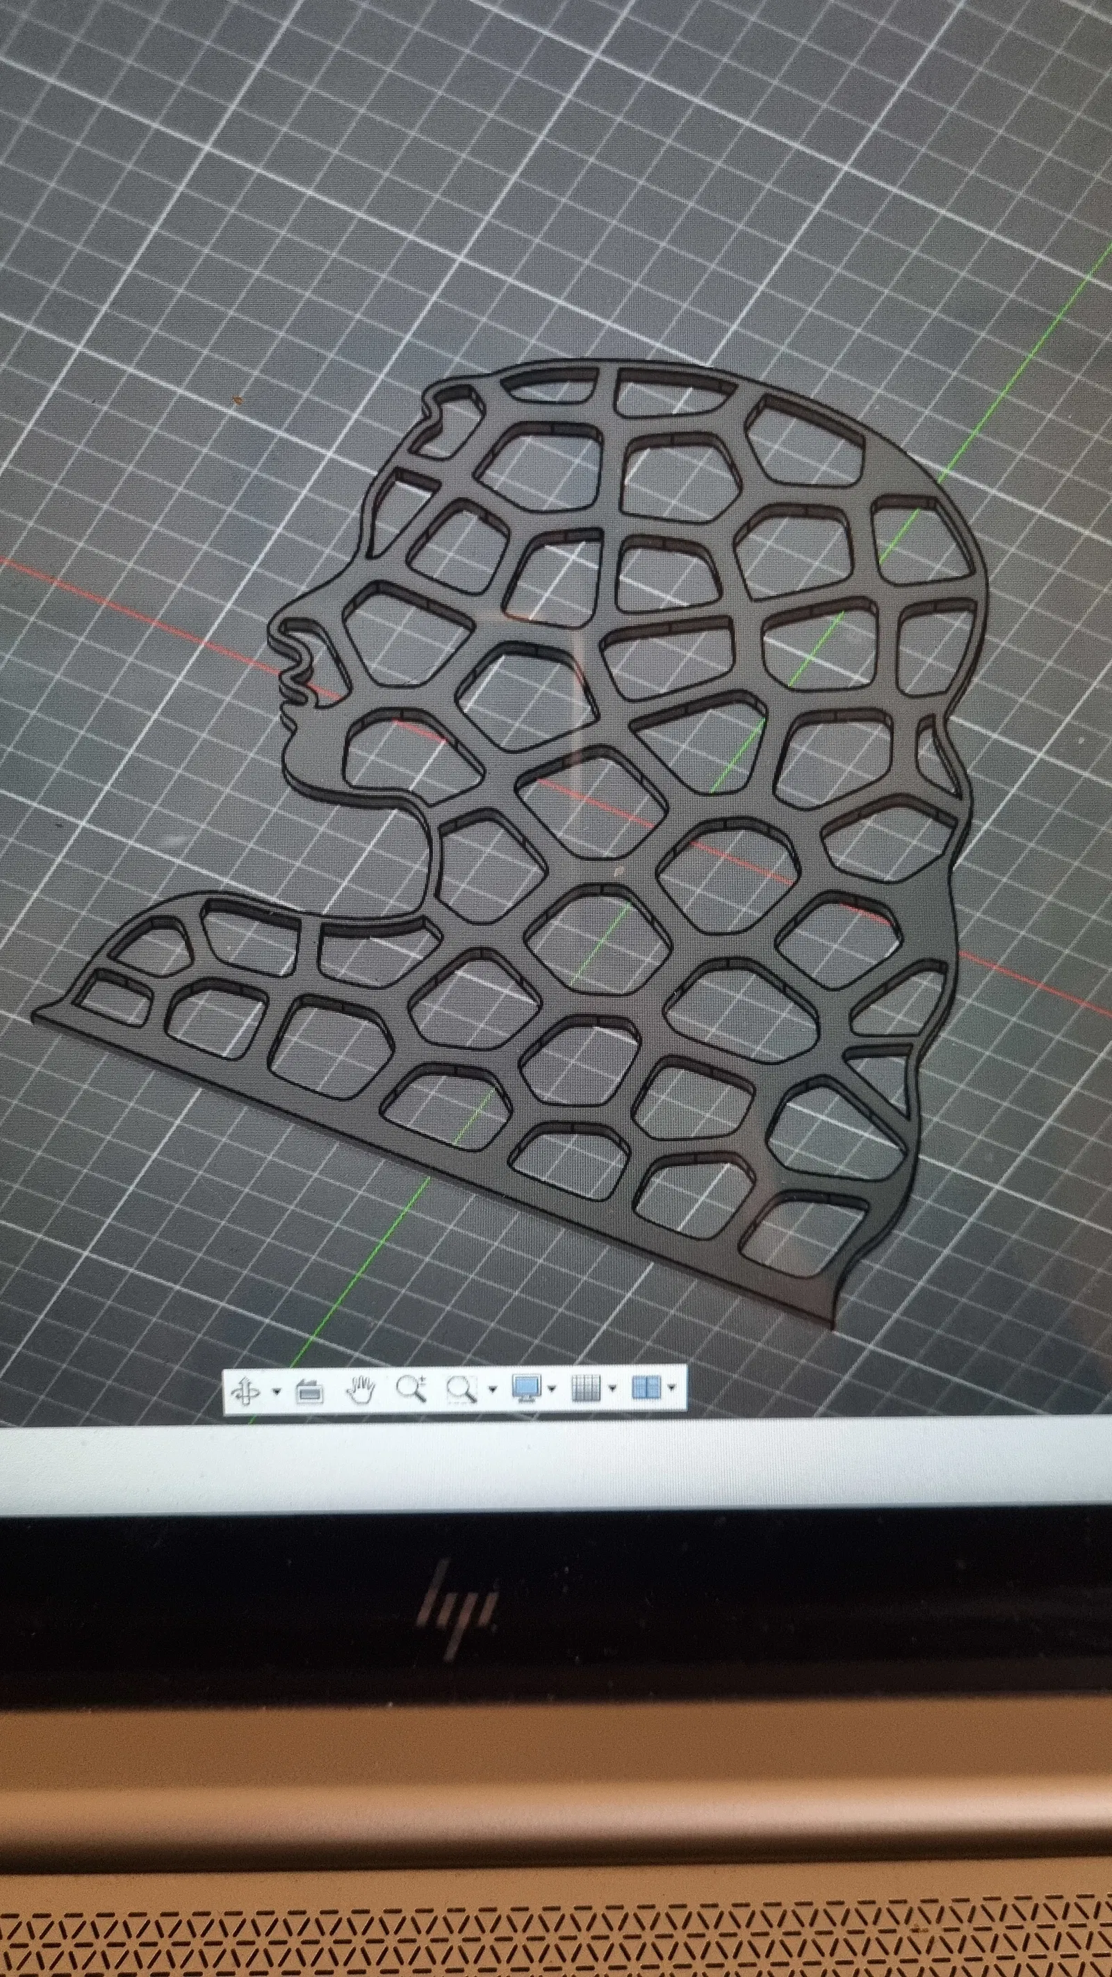The width and height of the screenshot is (1112, 1977).
Task: Select the Pan hand tool
Action: pyautogui.click(x=360, y=1390)
